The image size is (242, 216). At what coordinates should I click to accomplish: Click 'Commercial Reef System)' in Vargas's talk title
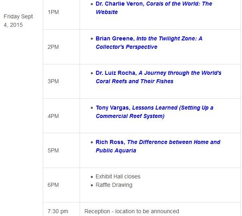point(130,116)
